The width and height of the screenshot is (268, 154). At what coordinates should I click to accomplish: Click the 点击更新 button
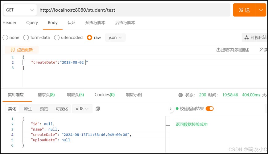pos(22,50)
